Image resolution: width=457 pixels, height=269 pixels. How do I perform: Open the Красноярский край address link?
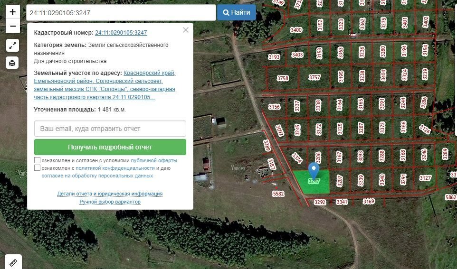point(149,73)
